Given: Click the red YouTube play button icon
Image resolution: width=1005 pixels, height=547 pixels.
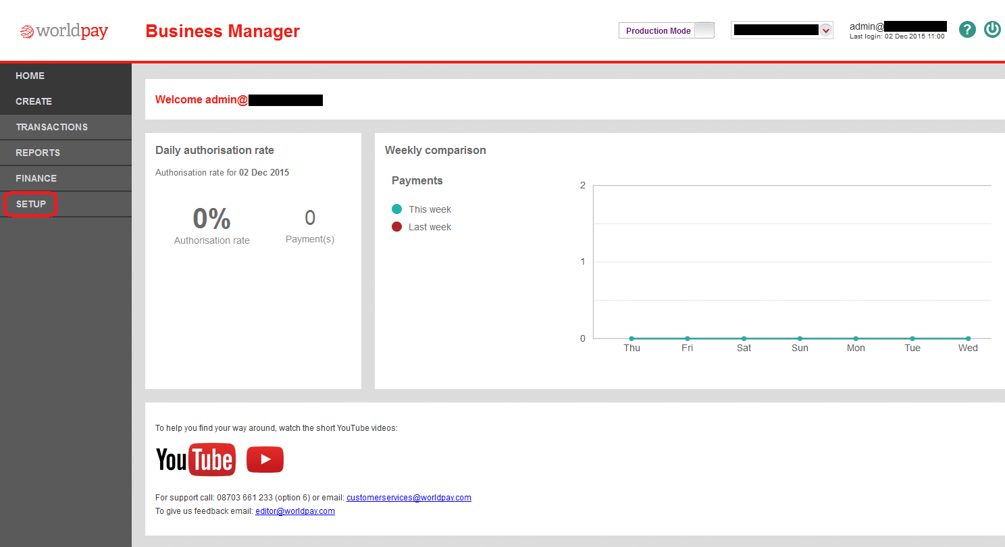Looking at the screenshot, I should coord(265,460).
